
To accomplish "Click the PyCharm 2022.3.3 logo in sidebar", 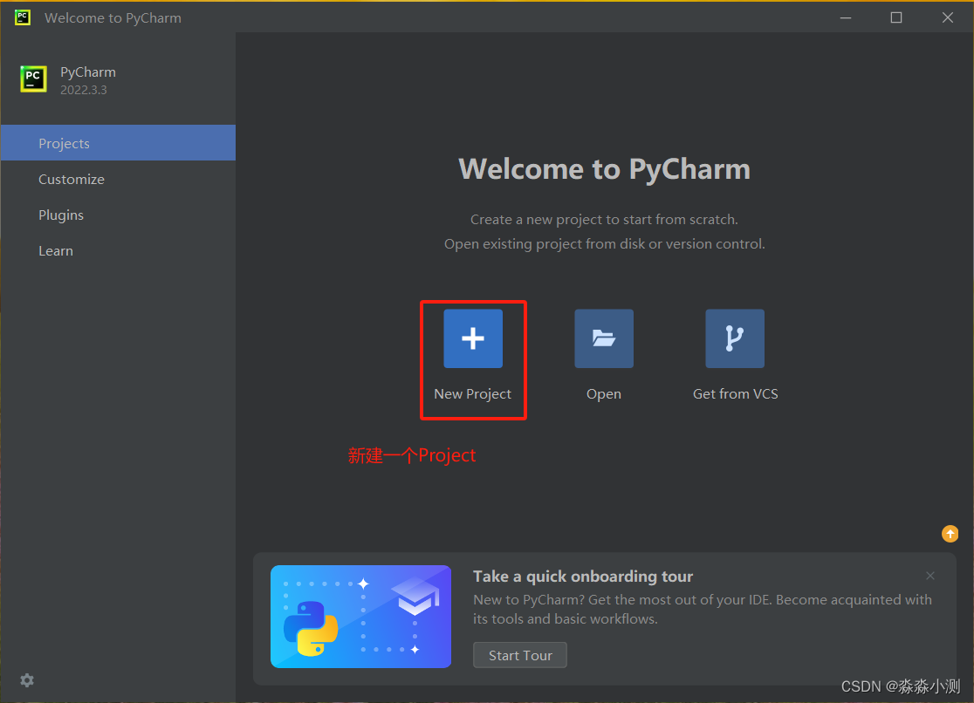I will [x=32, y=78].
